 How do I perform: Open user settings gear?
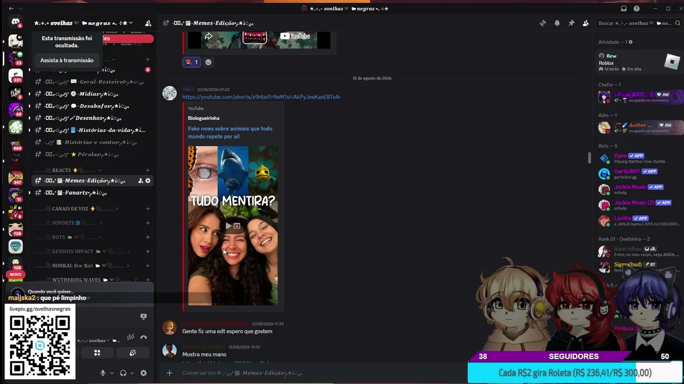pyautogui.click(x=143, y=373)
